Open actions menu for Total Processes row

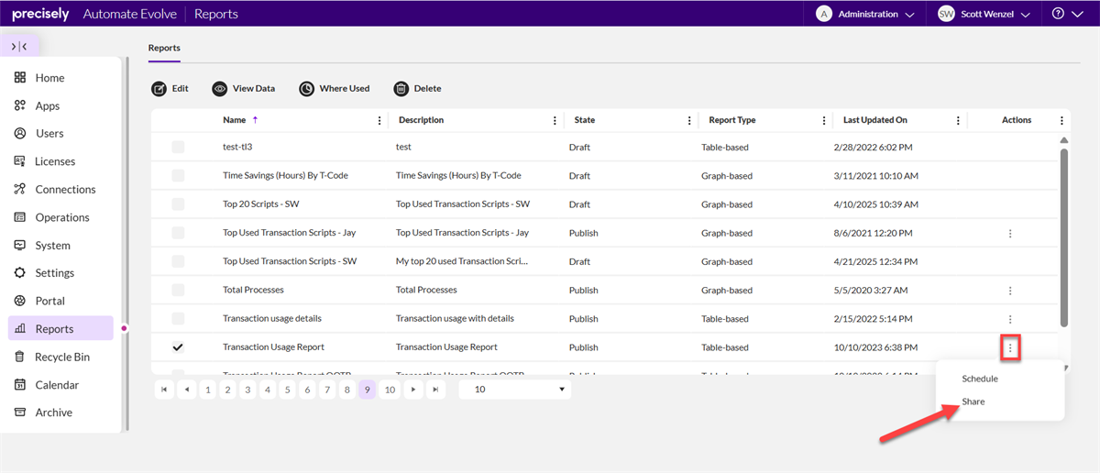pos(1010,291)
